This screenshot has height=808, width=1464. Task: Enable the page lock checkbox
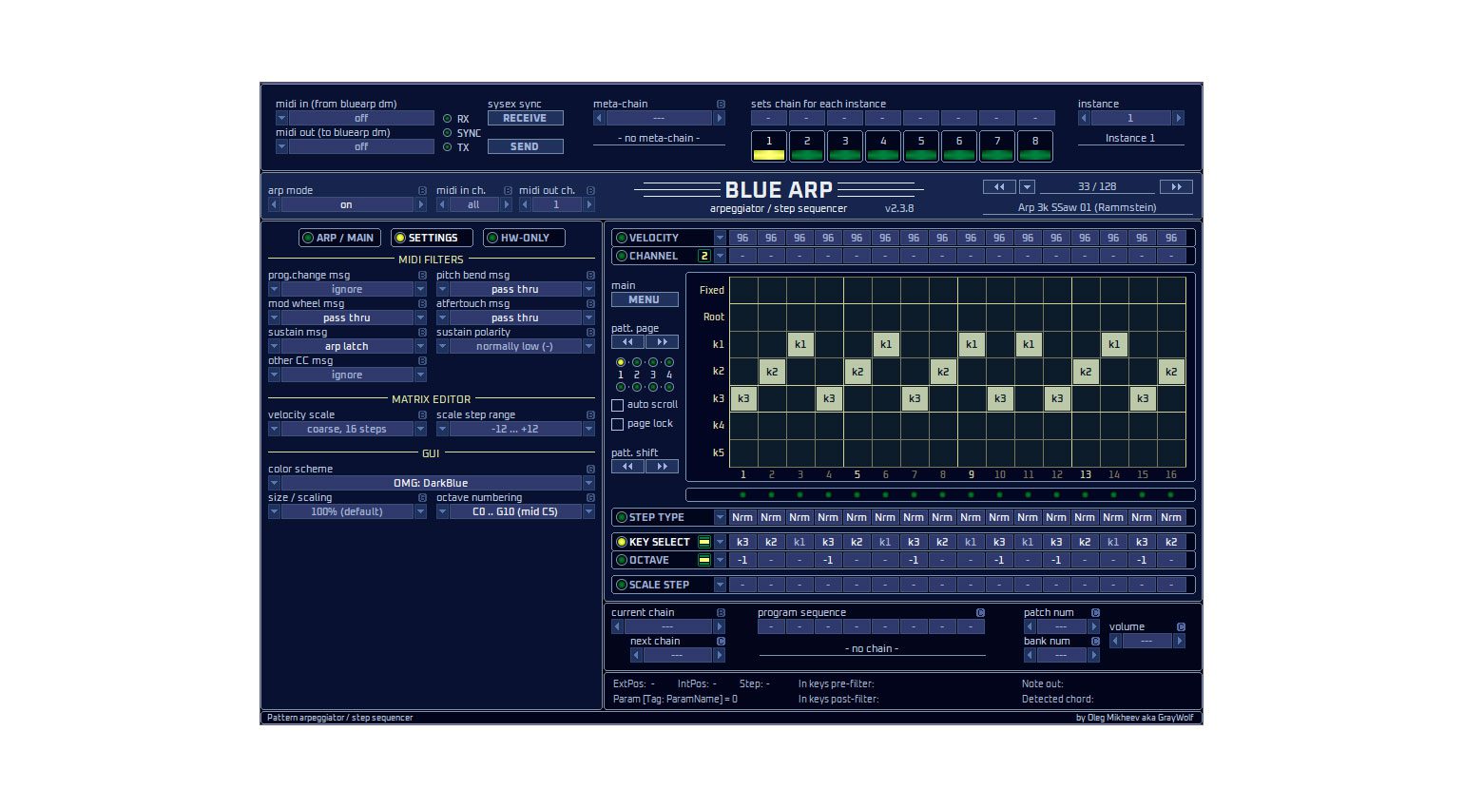pyautogui.click(x=618, y=424)
